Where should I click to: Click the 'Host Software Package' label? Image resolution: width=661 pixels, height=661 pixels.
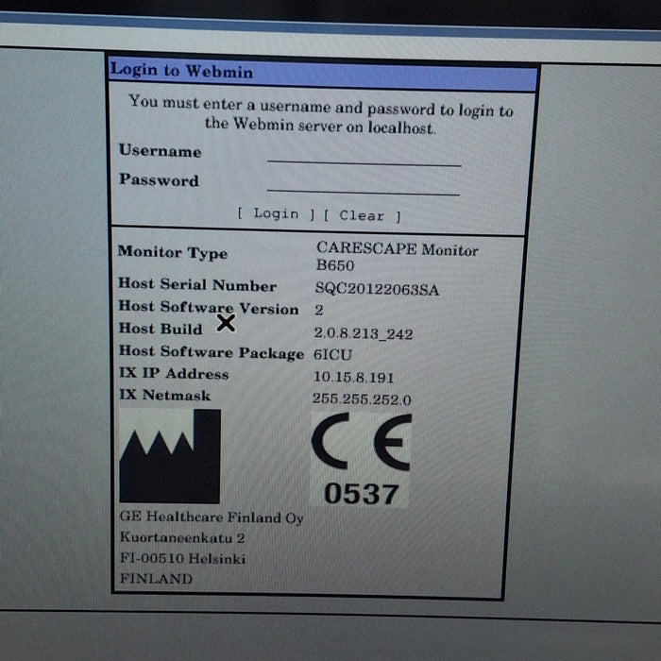pyautogui.click(x=212, y=352)
